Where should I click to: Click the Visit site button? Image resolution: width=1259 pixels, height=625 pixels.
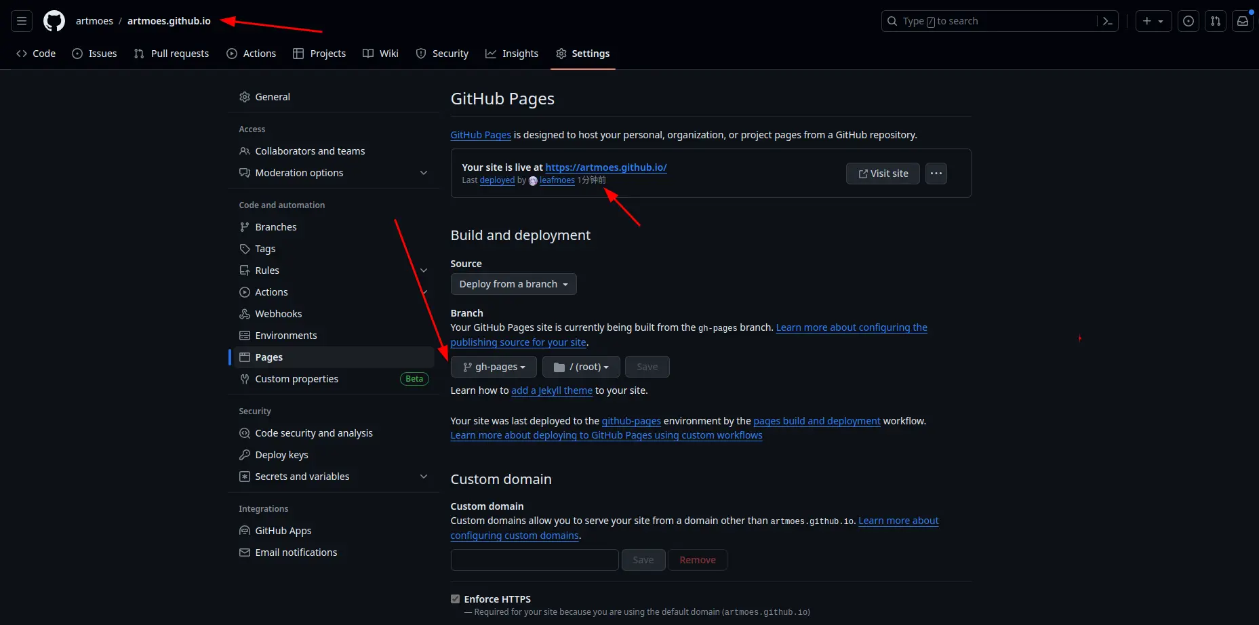(883, 174)
